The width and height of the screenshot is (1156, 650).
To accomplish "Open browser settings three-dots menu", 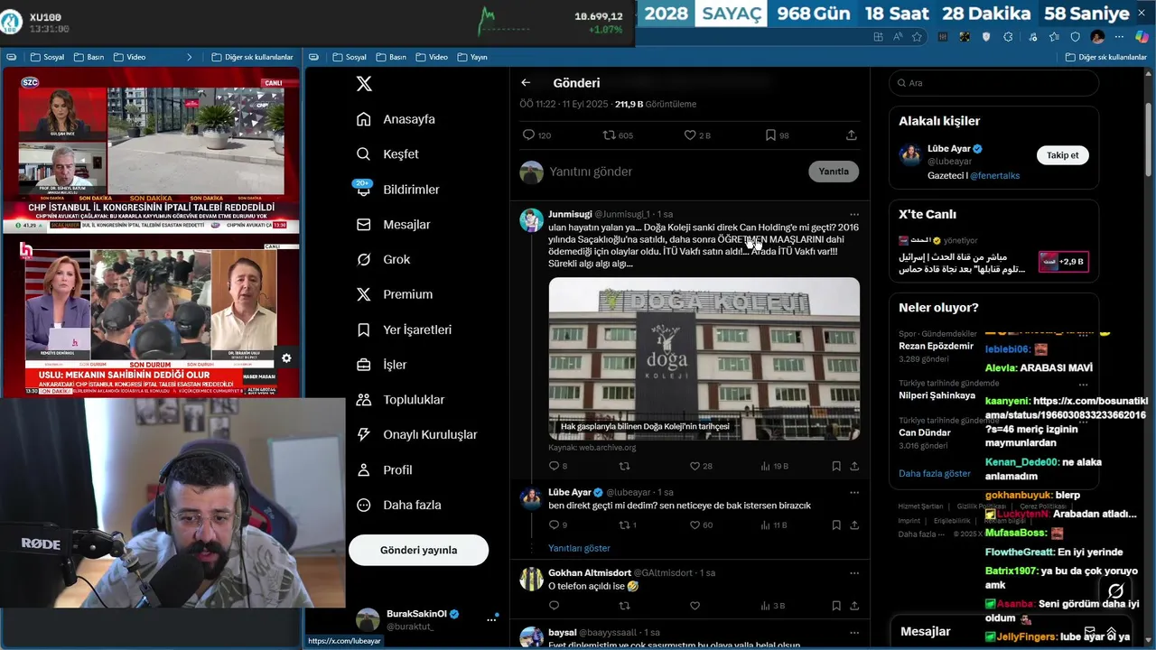I will [1120, 37].
